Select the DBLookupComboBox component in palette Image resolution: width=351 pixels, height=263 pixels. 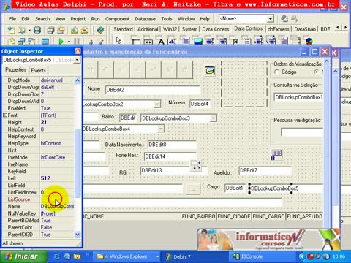[271, 40]
